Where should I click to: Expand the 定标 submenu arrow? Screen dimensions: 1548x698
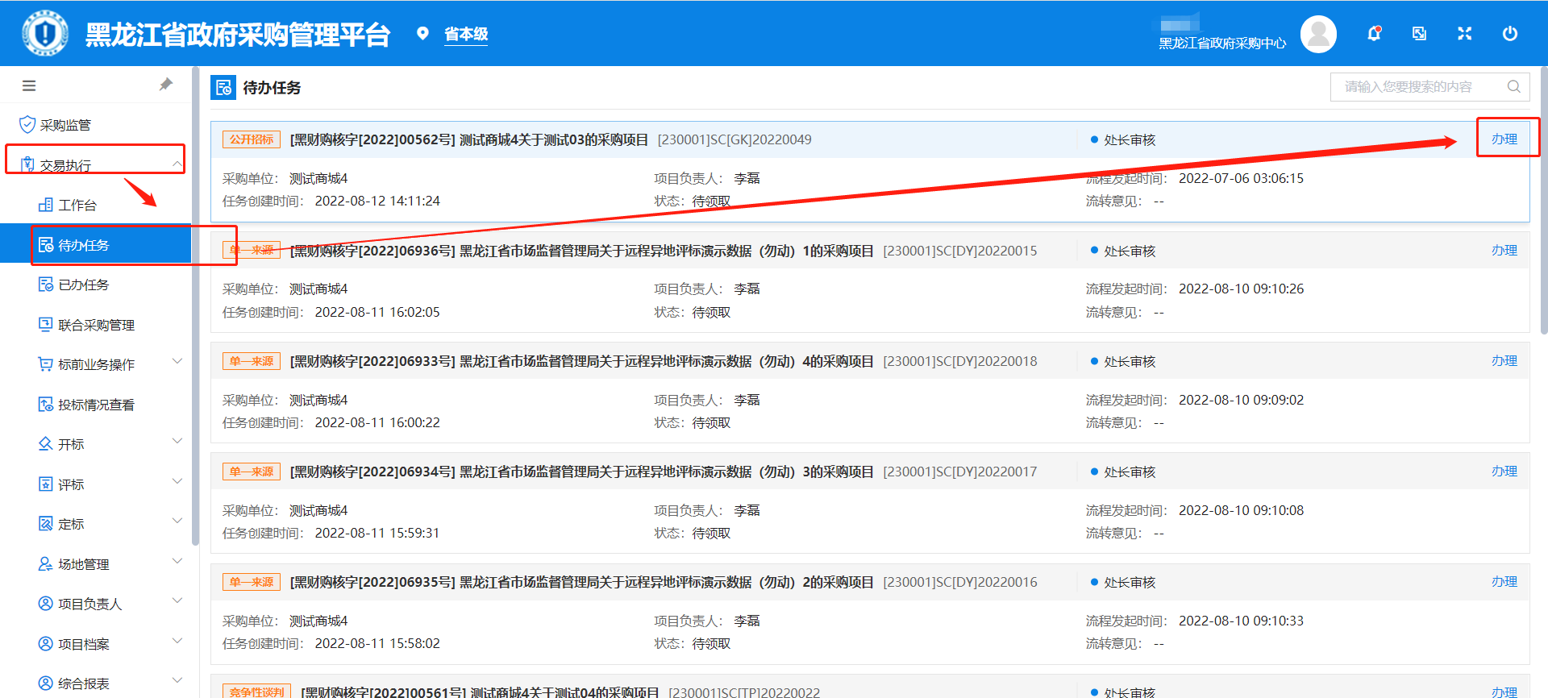pyautogui.click(x=177, y=521)
